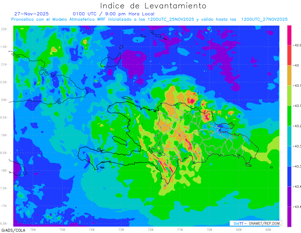
Task: Click the '22N' latitude label
Action: point(4,29)
